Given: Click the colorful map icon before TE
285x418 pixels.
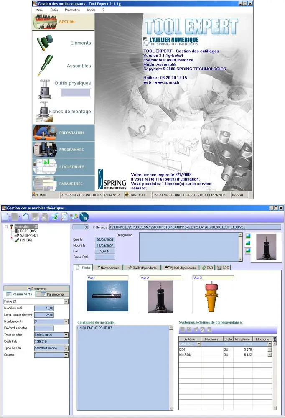Looking at the screenshot, I should [x=74, y=217].
